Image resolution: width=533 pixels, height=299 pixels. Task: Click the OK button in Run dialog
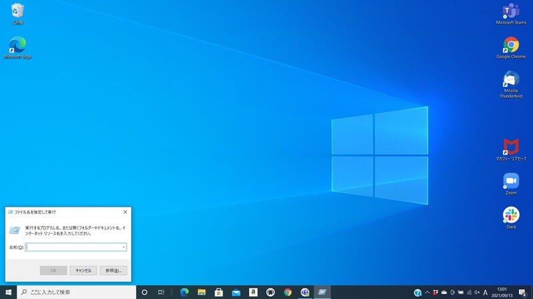53,270
